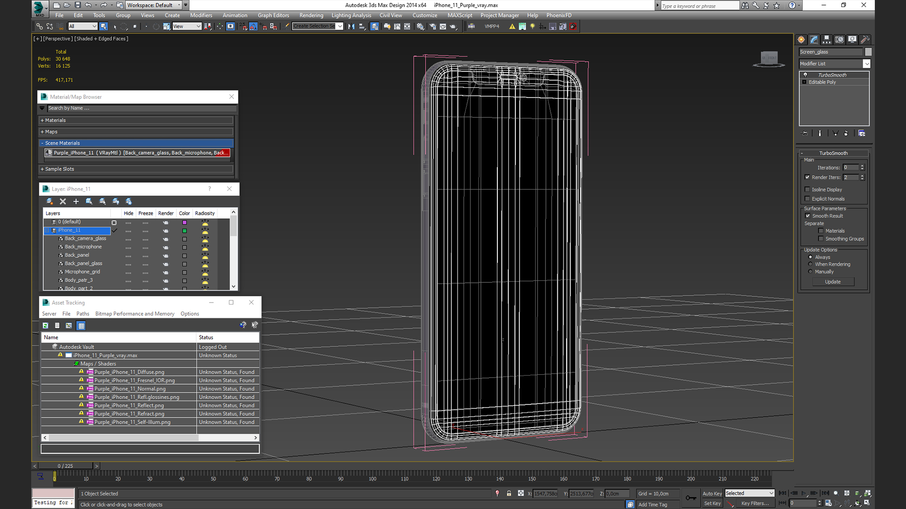Open Paths menu in Asset Tracking
Viewport: 906px width, 509px height.
83,314
